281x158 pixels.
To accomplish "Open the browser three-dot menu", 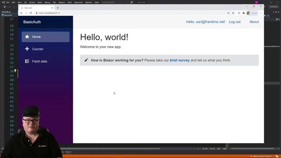I will 261,13.
